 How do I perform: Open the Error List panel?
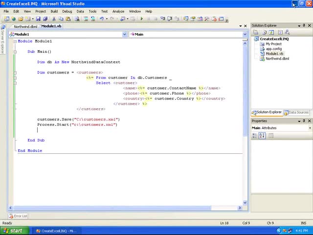coord(18,216)
